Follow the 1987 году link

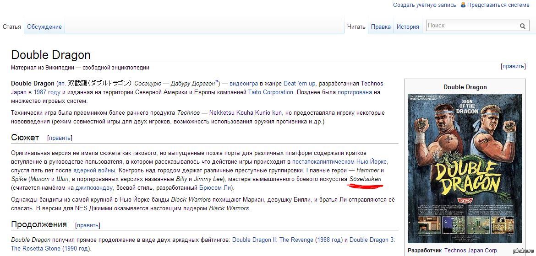(47, 92)
